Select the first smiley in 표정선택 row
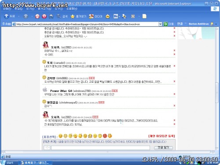The height and width of the screenshot is (165, 220). [60, 136]
